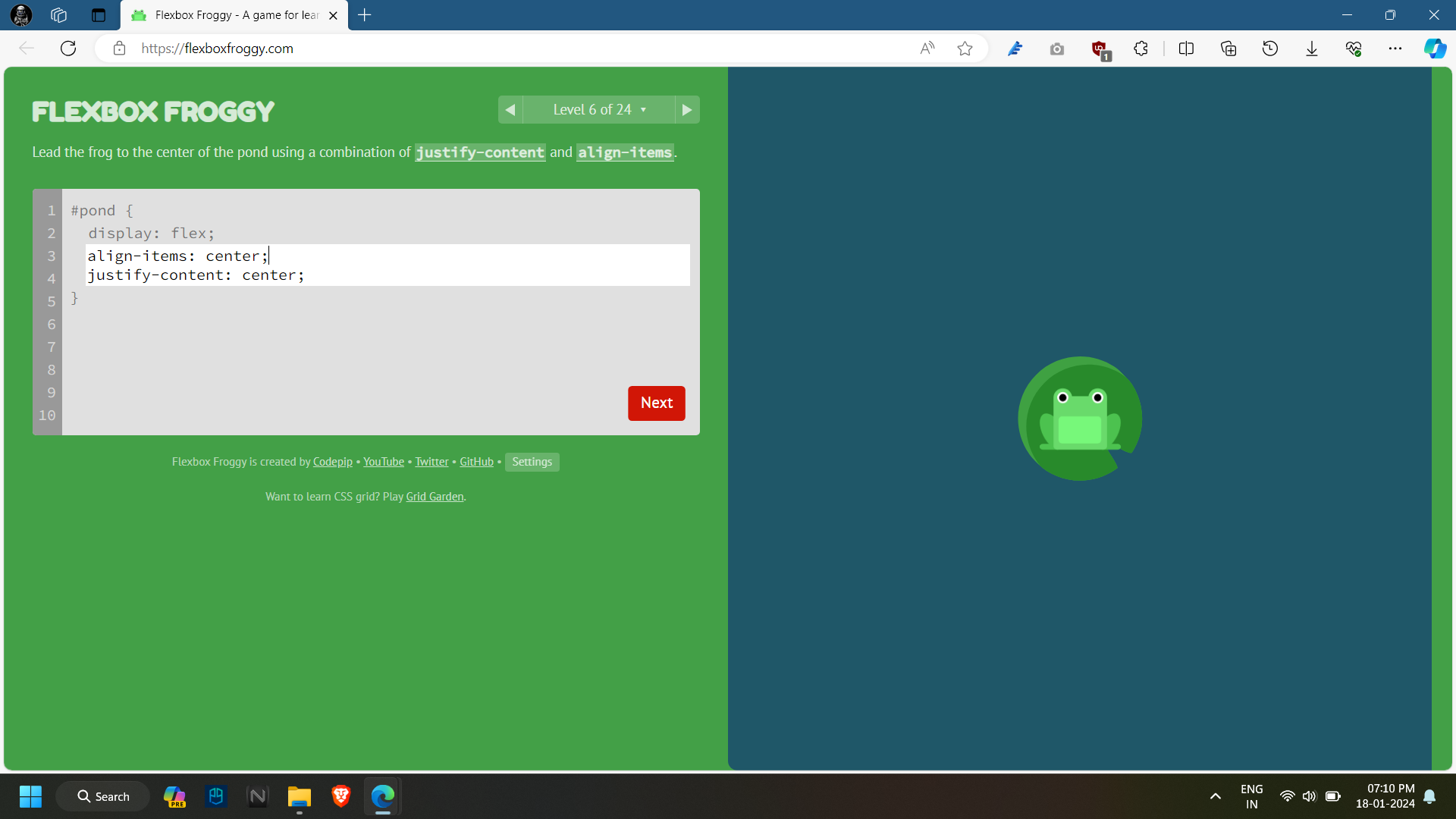Viewport: 1456px width, 819px height.
Task: Open Downloads arrow icon
Action: 1312,49
